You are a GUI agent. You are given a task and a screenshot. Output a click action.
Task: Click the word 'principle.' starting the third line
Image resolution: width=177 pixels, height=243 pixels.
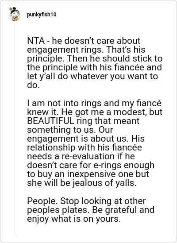(x=46, y=59)
